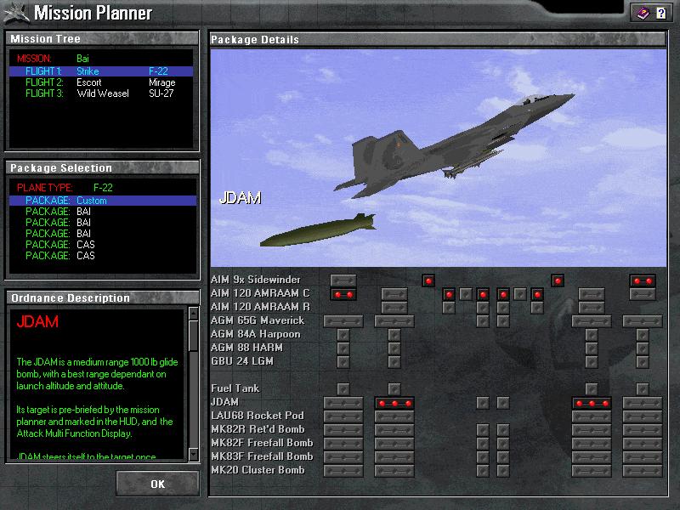Click the AIM 120 AMRAAM R label
Screen dimensions: 680x510
260,307
